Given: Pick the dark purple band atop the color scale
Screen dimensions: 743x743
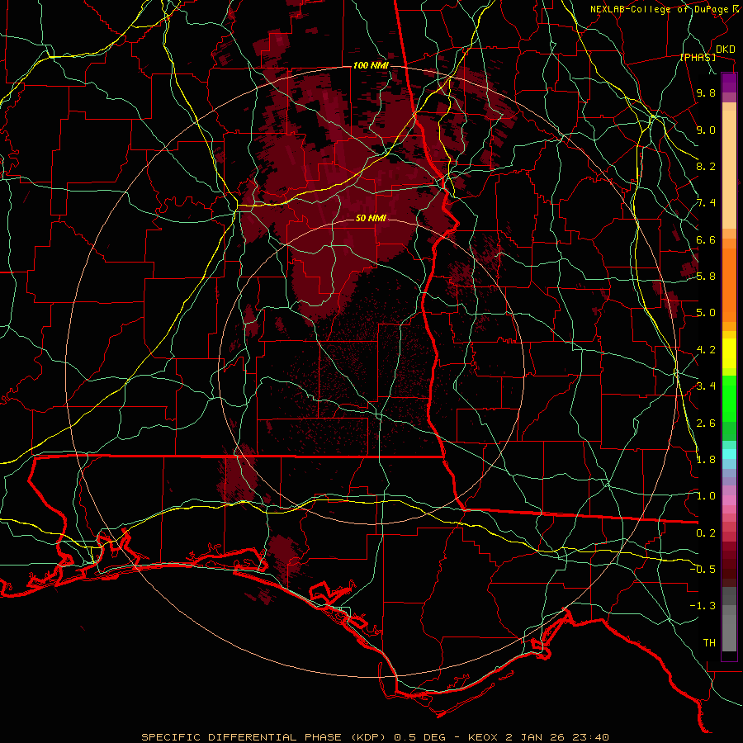Looking at the screenshot, I should pyautogui.click(x=729, y=83).
